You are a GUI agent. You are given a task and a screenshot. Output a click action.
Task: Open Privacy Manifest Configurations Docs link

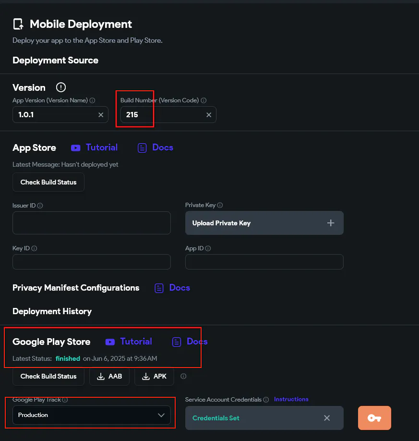(172, 288)
